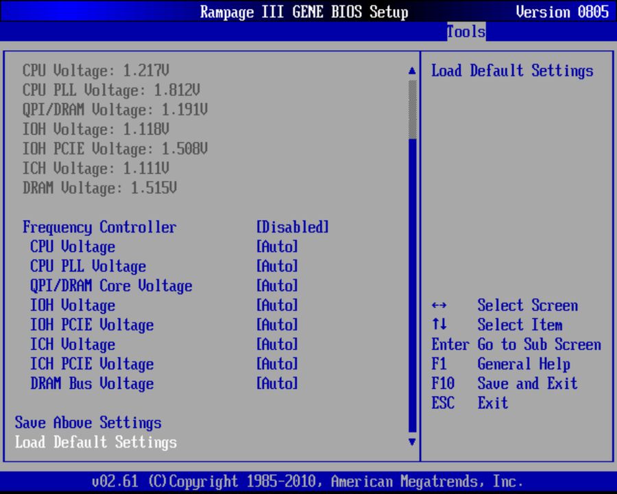Click the up-down arrows Select Item hint
Viewport: 617px width, 494px height.
(497, 325)
